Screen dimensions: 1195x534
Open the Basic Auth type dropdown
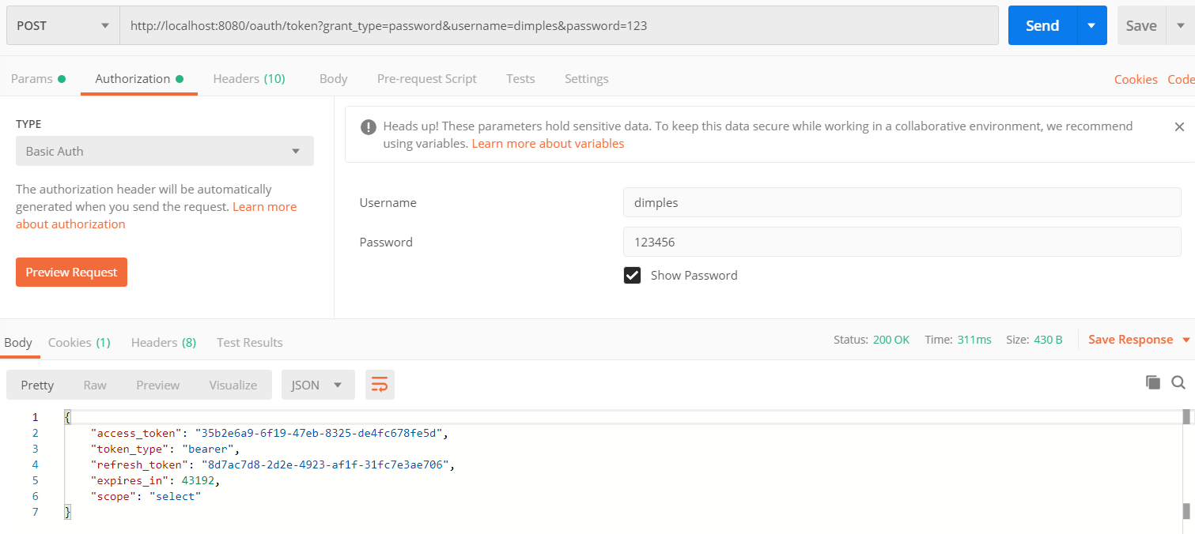click(x=165, y=151)
